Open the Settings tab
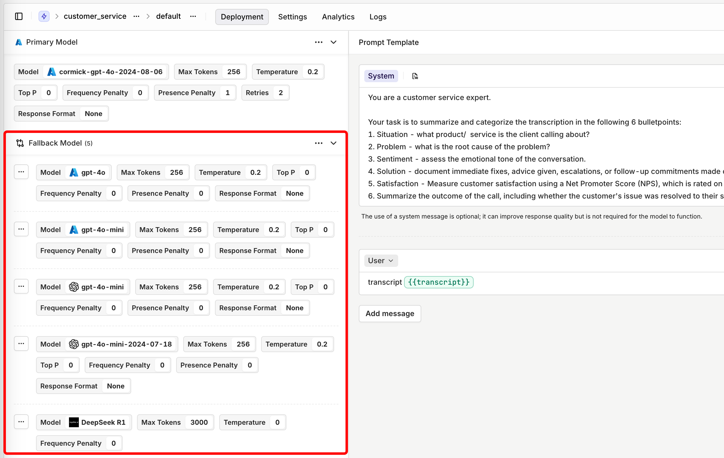This screenshot has height=458, width=724. 292,17
